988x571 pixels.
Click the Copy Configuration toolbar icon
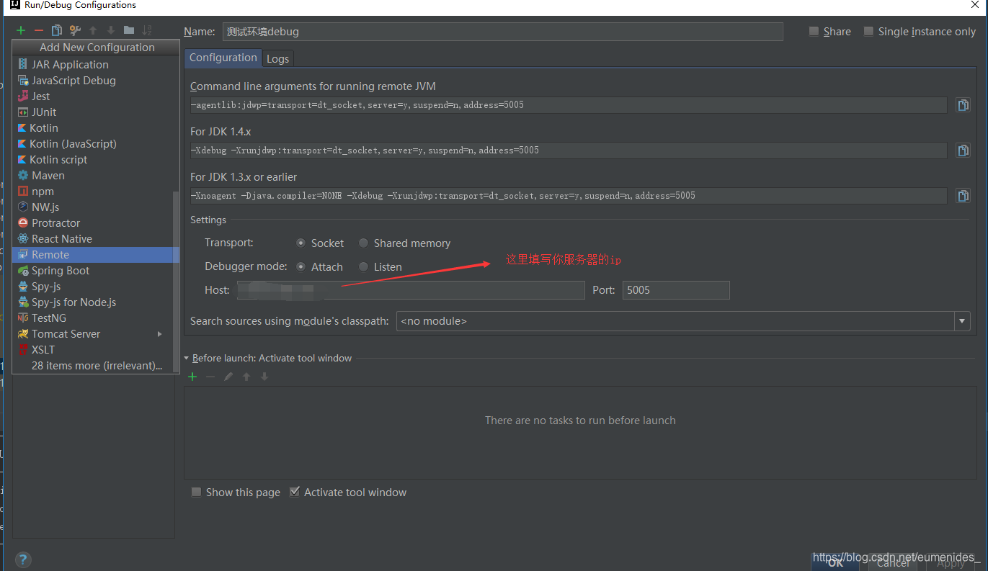pyautogui.click(x=57, y=30)
